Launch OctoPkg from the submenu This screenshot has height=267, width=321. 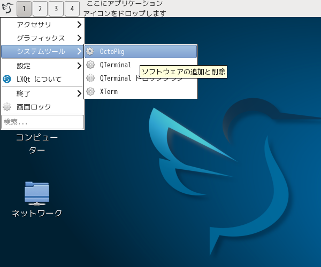coord(141,51)
